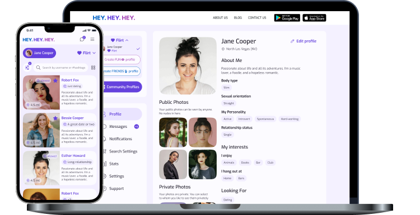Image resolution: width=420 pixels, height=215 pixels.
Task: Click the search by username field
Action: click(x=61, y=68)
